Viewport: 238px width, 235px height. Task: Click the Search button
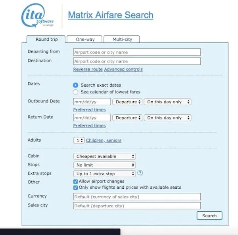(209, 216)
